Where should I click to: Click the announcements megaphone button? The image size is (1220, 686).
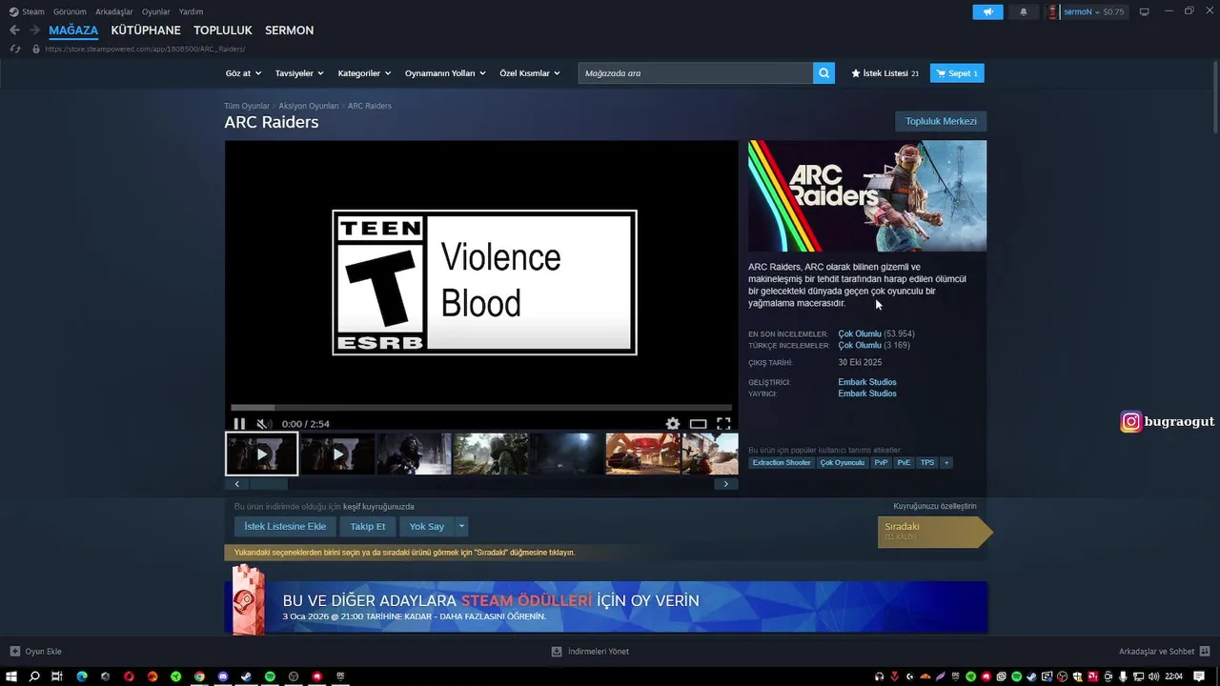[x=987, y=11]
